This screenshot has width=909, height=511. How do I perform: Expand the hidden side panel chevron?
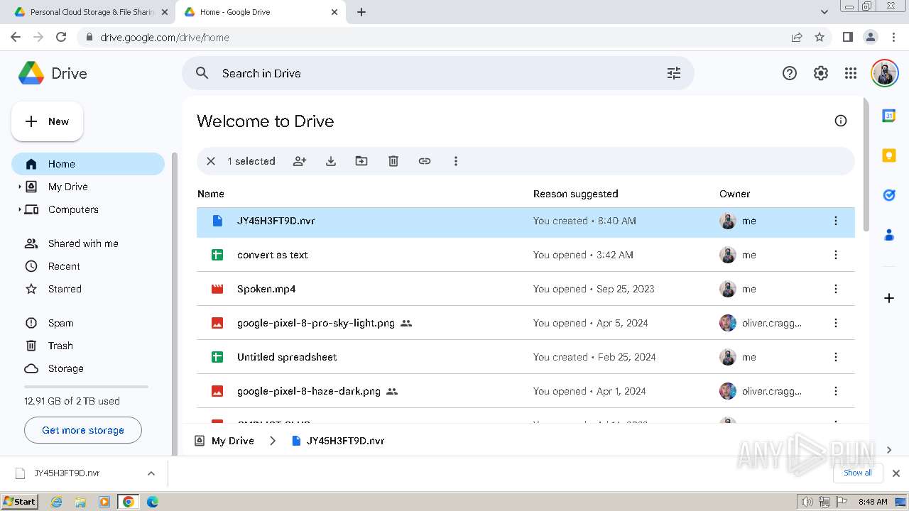click(889, 450)
